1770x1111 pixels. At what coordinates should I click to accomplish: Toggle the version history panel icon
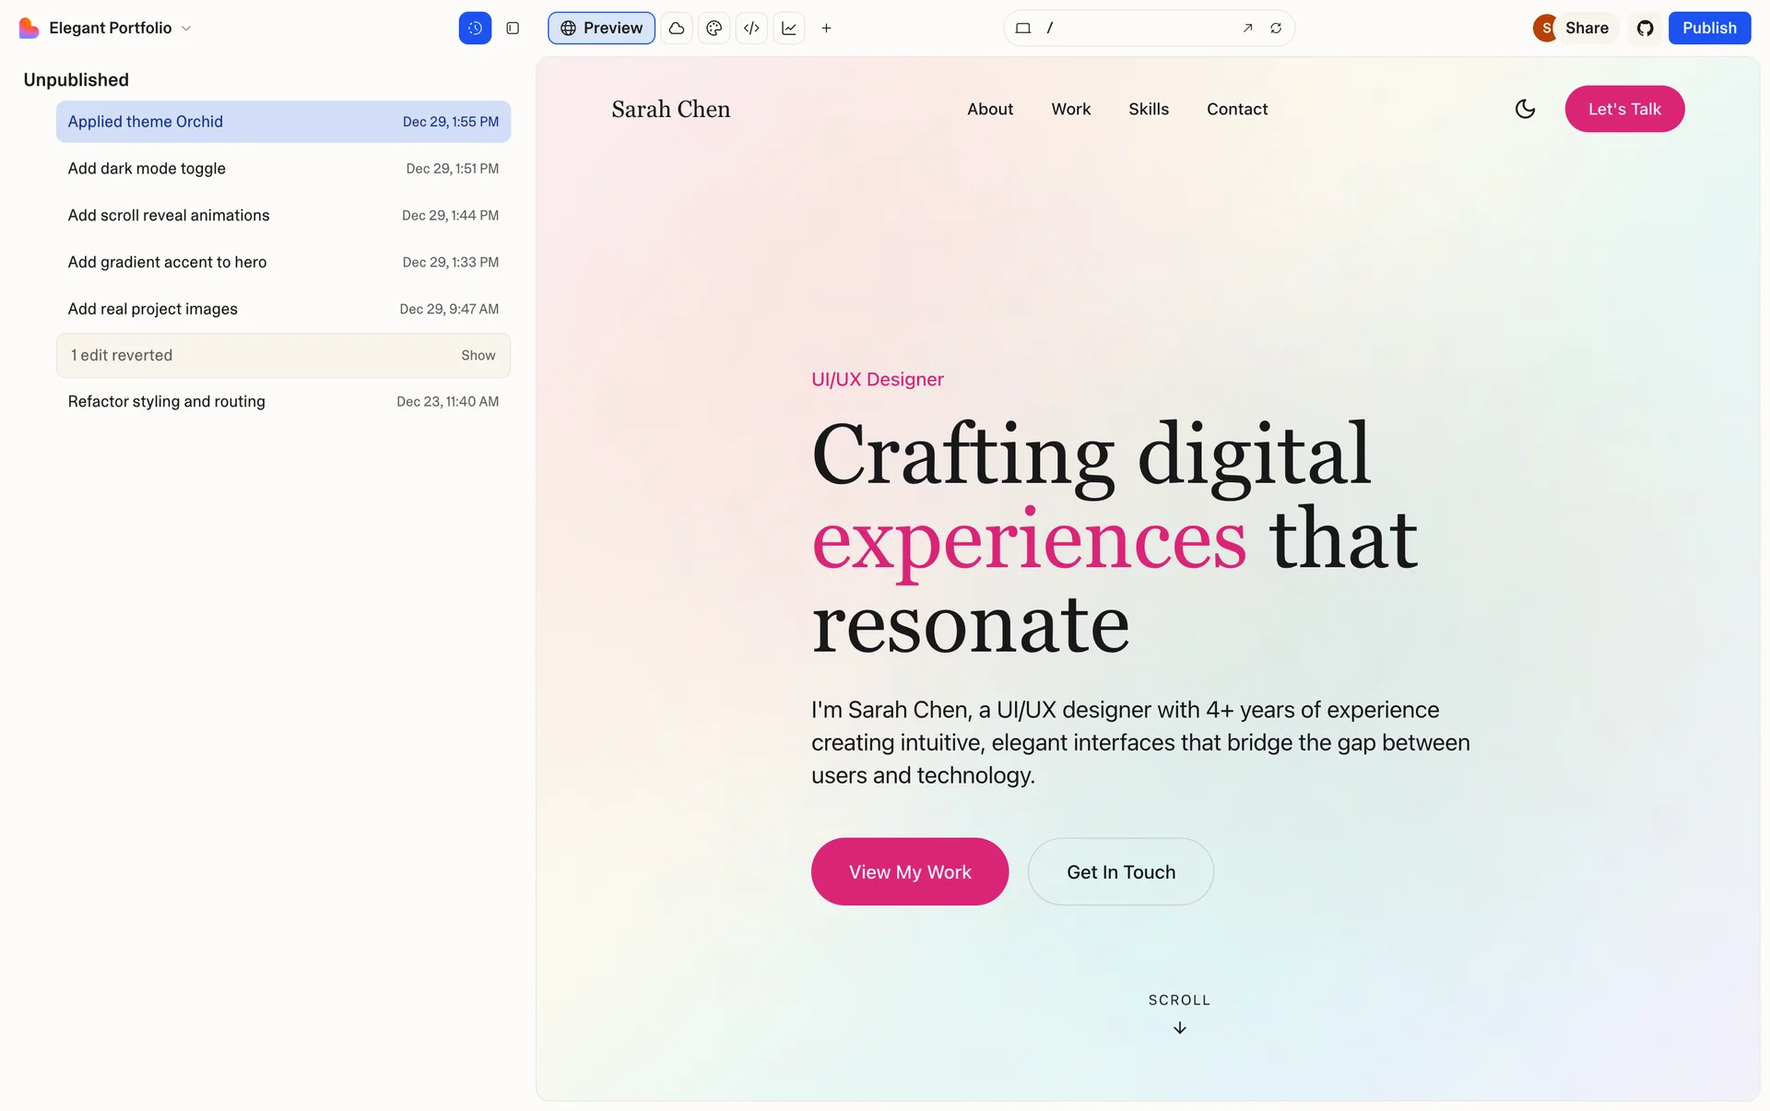click(x=475, y=28)
